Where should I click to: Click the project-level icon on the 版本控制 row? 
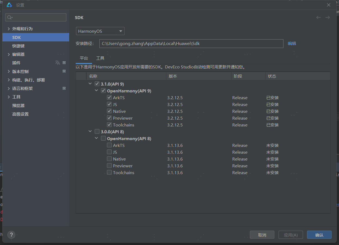pos(64,71)
